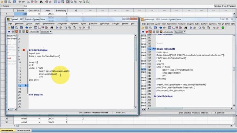The width and height of the screenshot is (237, 133).
Task: Click binoculars Find icon in Data Editor toolbar
Action: (x=41, y=2)
